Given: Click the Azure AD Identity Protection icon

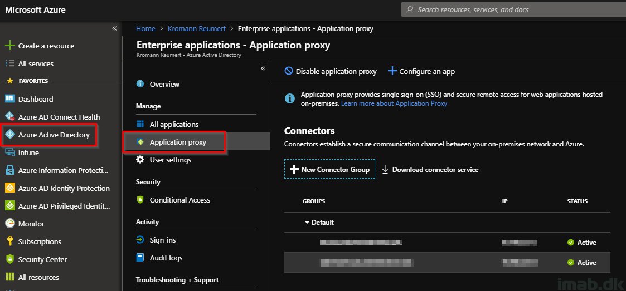Looking at the screenshot, I should (x=9, y=188).
